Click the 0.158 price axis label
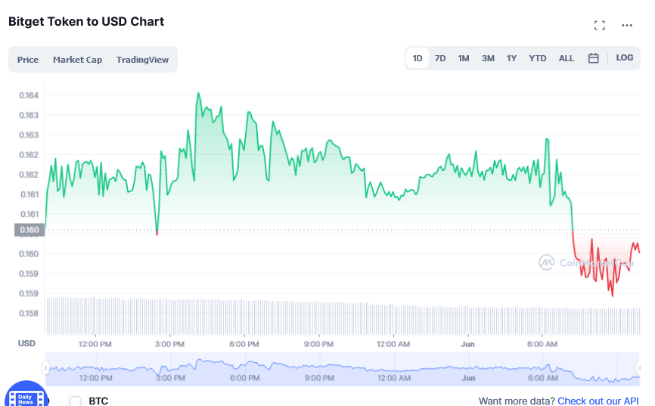 29,313
